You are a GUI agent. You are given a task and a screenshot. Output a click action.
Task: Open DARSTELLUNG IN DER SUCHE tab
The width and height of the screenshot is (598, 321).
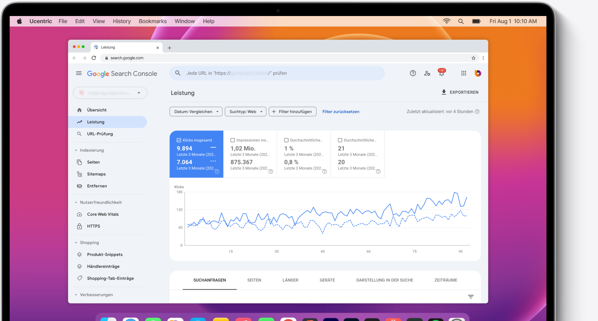385,280
